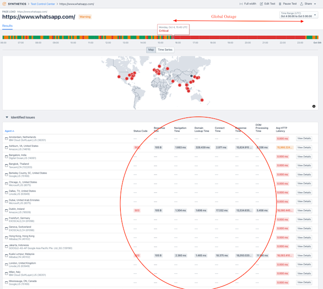Click the Full width icon
Viewport: 323px width, 289px height.
241,4
